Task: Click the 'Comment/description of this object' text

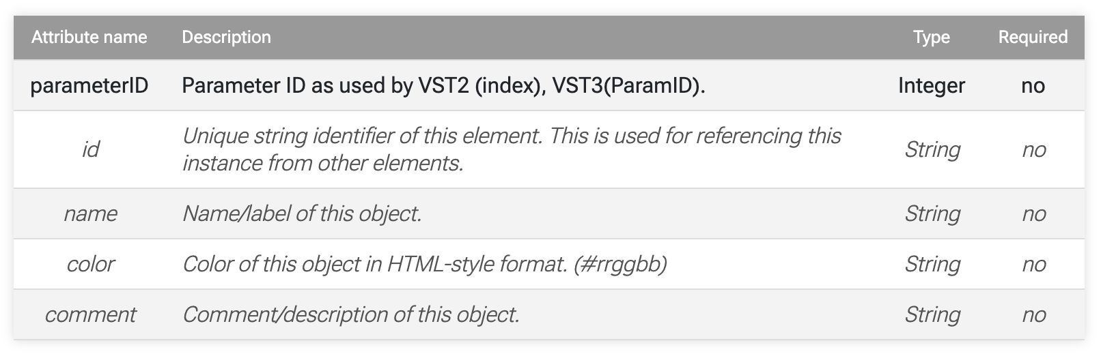Action: point(351,314)
